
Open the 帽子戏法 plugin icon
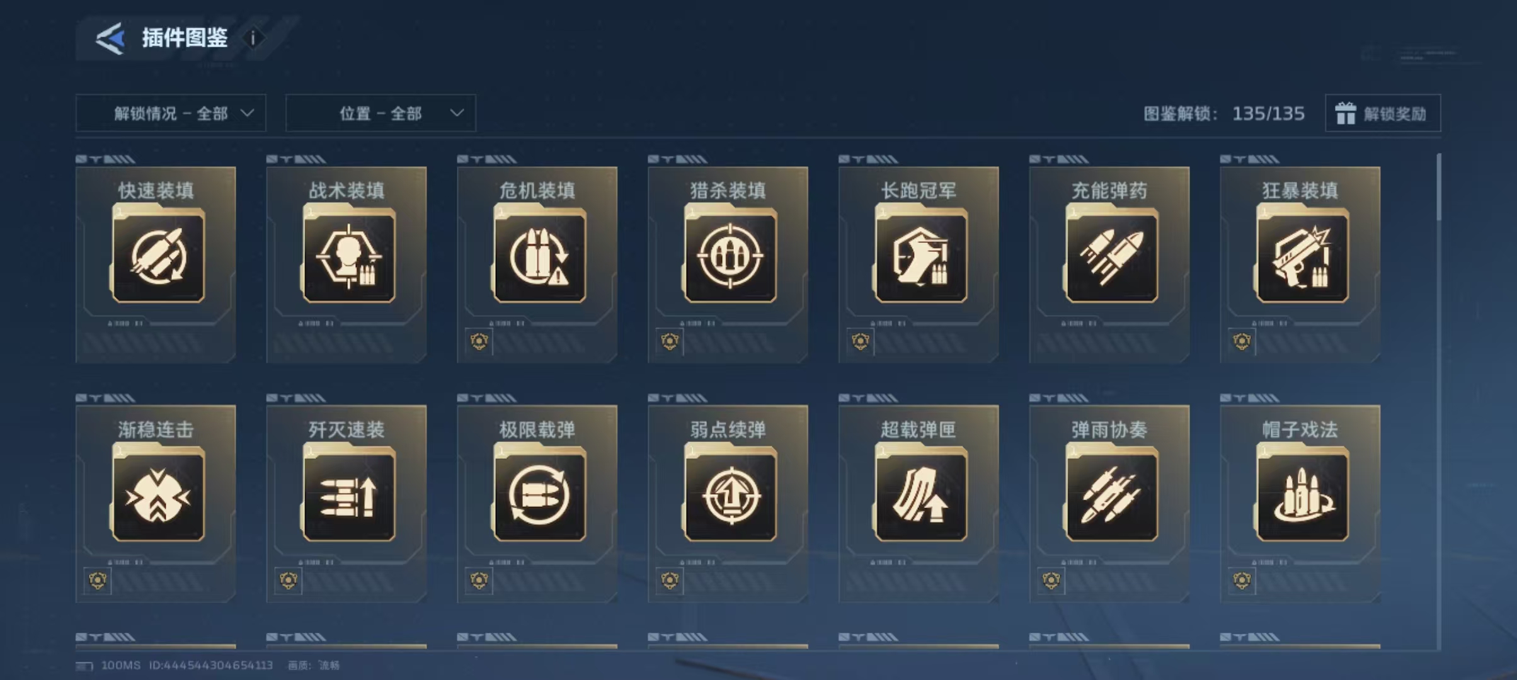(1303, 495)
